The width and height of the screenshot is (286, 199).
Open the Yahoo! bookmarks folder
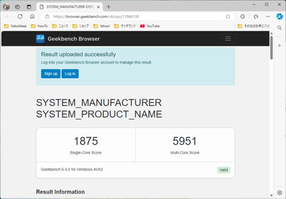pyautogui.click(x=101, y=26)
